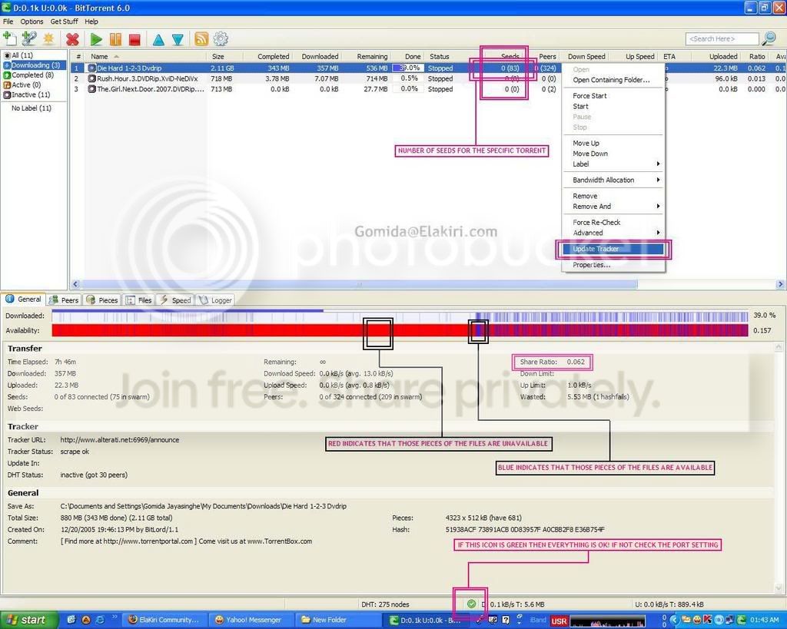Stop torrent with red stop icon
This screenshot has height=629, width=787.
click(134, 39)
